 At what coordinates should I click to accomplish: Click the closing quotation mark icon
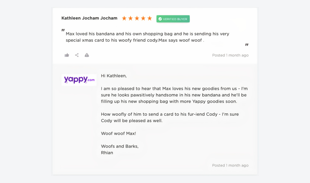[247, 45]
